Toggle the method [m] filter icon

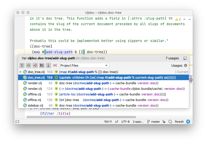pos(55,65)
